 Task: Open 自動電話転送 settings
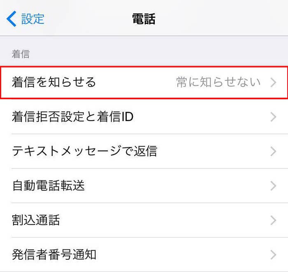[x=144, y=185]
